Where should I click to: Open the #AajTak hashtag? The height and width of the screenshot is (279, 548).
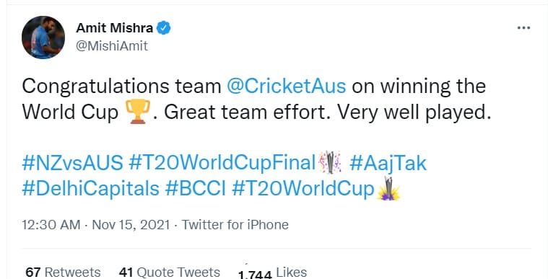click(x=388, y=164)
